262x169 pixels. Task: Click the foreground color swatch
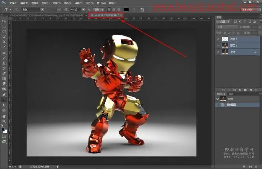pyautogui.click(x=3, y=129)
